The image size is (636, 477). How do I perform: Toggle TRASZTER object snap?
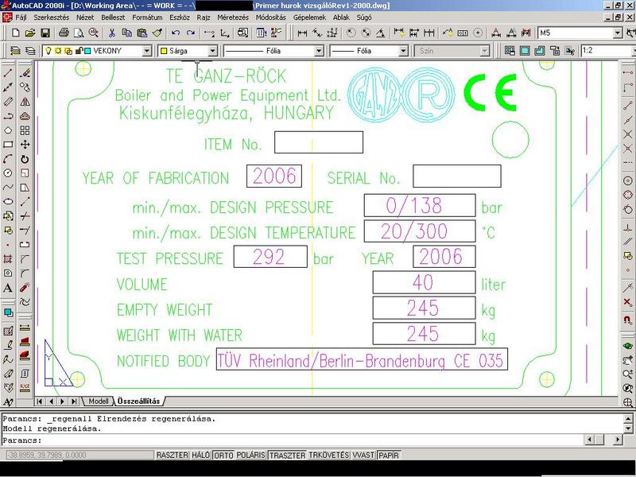click(x=287, y=455)
